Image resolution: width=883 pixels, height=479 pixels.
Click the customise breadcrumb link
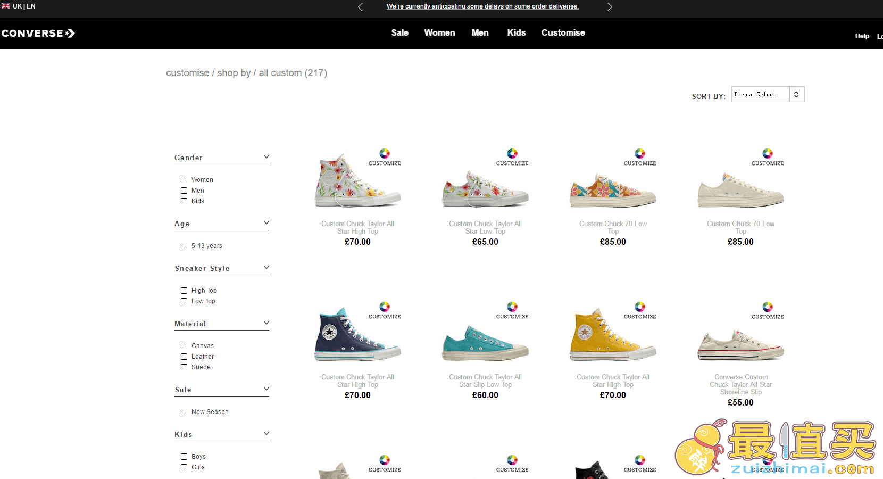[x=187, y=73]
